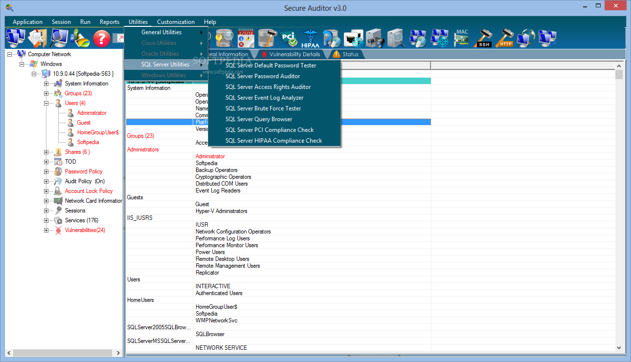Image resolution: width=631 pixels, height=362 pixels.
Task: Click the monitors with mouse globe icon
Action: (x=417, y=38)
